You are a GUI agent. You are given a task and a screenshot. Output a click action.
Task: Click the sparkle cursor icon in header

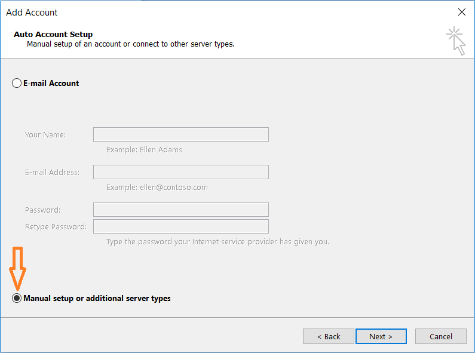[x=456, y=41]
